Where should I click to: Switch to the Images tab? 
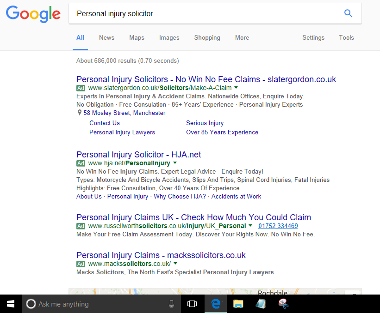point(169,38)
